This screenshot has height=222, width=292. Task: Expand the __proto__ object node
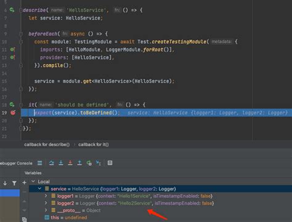pyautogui.click(x=46, y=210)
